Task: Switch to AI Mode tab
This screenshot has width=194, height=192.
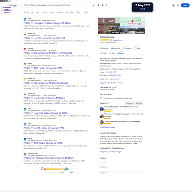Action: tap(26, 12)
